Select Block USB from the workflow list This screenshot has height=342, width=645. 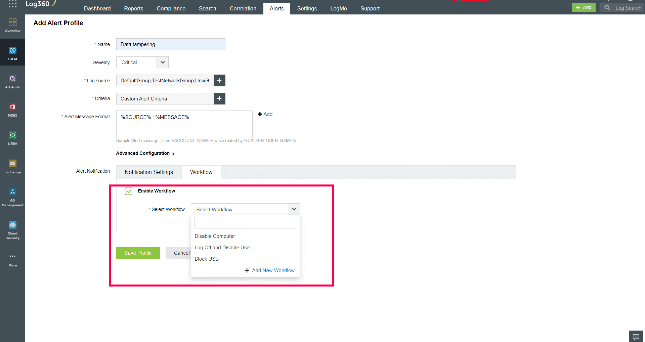tap(207, 259)
